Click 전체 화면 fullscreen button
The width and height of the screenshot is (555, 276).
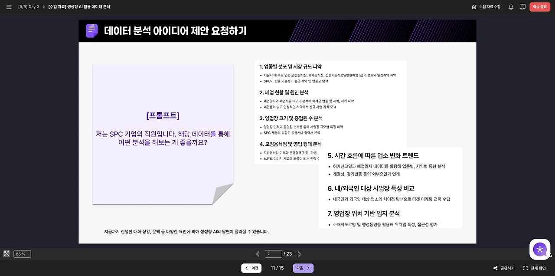pyautogui.click(x=535, y=268)
